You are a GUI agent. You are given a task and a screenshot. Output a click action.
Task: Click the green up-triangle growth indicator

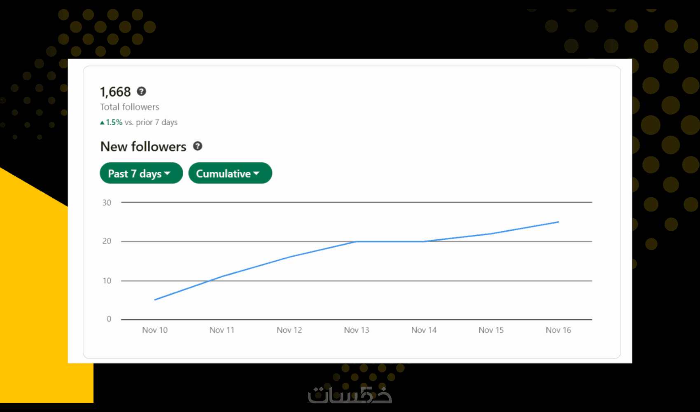click(102, 122)
